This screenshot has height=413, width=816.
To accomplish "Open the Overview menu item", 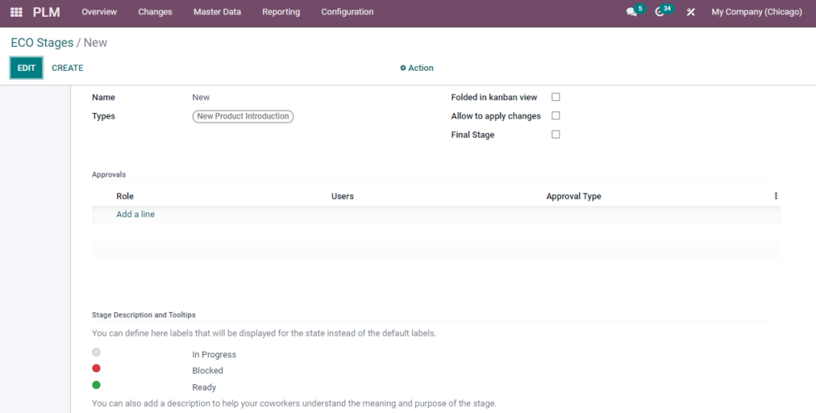I will tap(99, 12).
